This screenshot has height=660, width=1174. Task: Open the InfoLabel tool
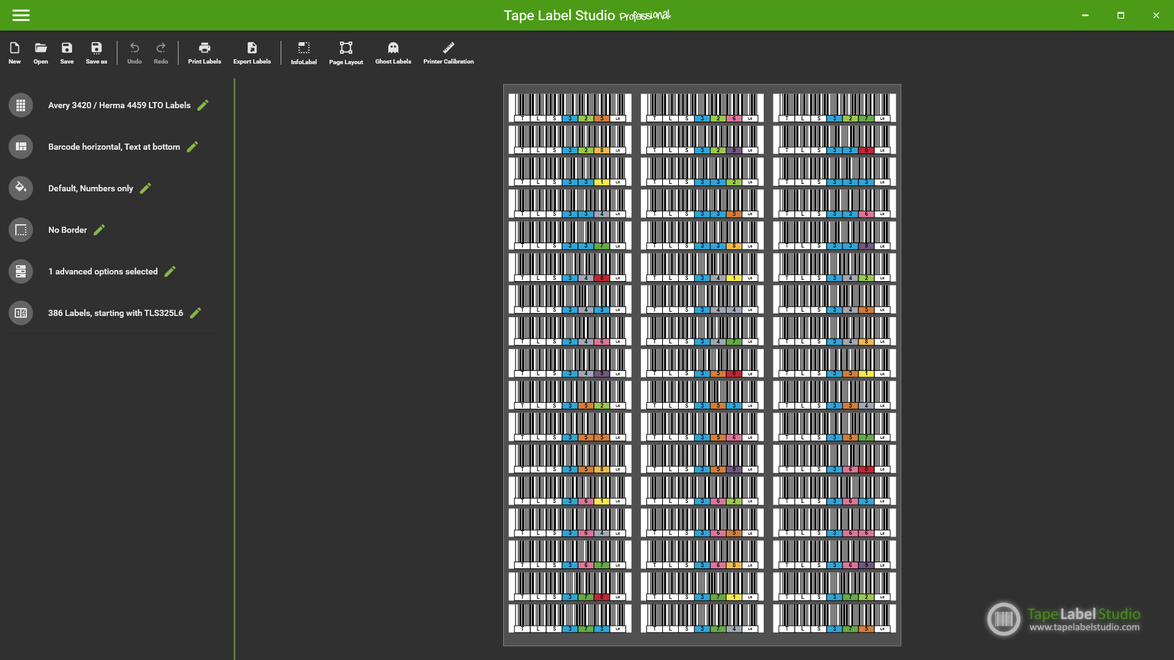(x=304, y=53)
